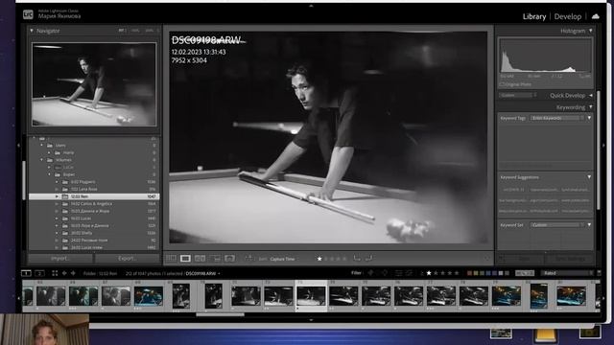614x345 pixels.
Task: Open Quick Develop preset Custom dropdown
Action: tap(518, 95)
